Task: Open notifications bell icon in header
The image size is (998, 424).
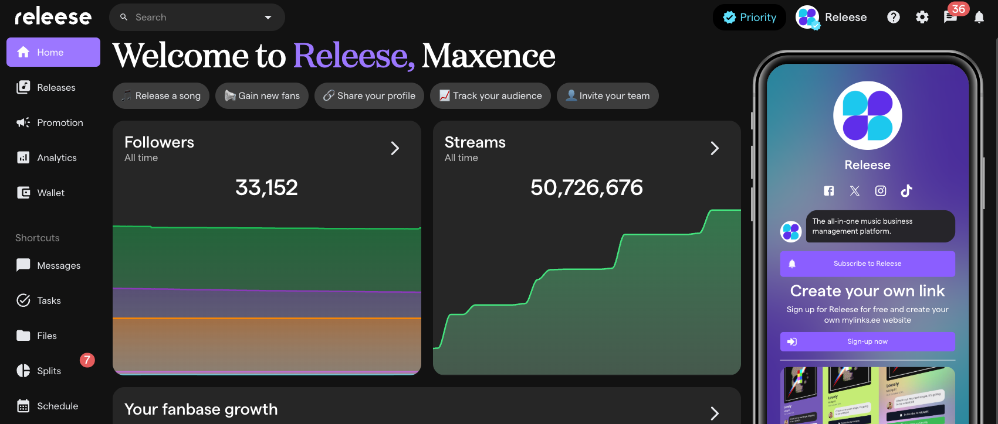Action: (x=979, y=18)
